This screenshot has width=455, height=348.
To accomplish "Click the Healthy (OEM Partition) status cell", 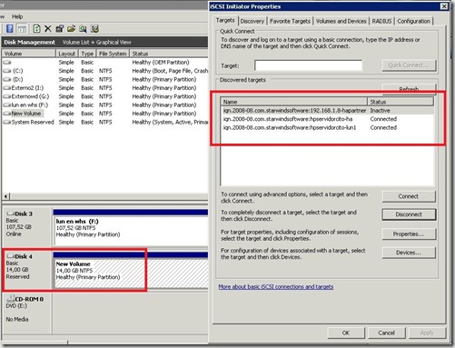I will (x=161, y=63).
